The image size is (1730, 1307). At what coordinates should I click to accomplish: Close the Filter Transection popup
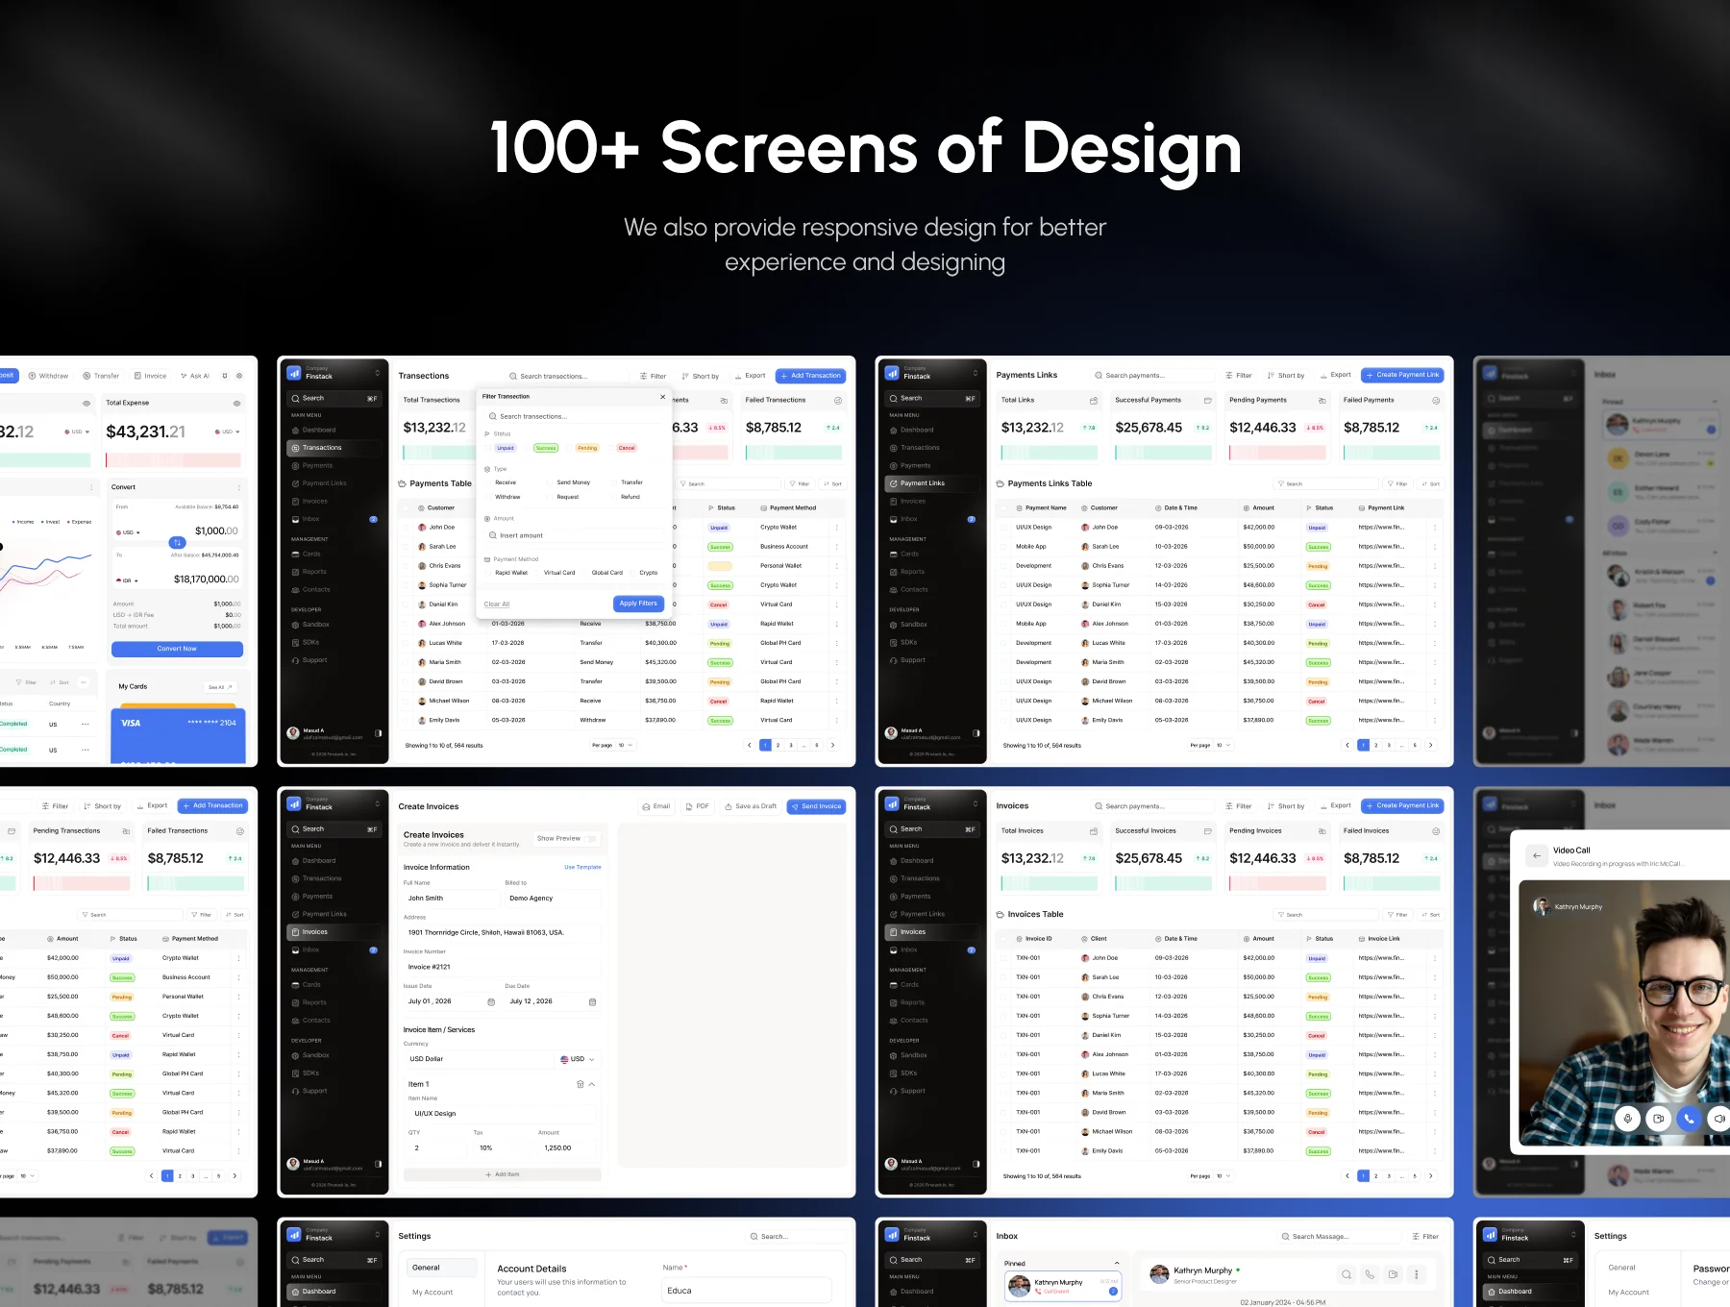tap(662, 397)
